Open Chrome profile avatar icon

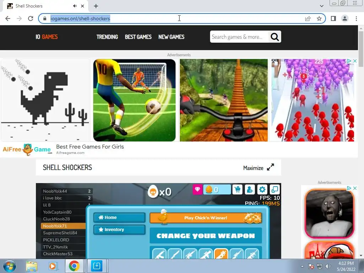(x=345, y=18)
